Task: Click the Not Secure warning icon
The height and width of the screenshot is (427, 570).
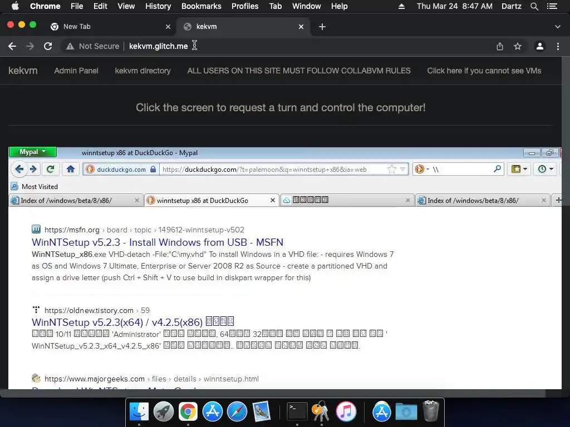Action: [70, 46]
